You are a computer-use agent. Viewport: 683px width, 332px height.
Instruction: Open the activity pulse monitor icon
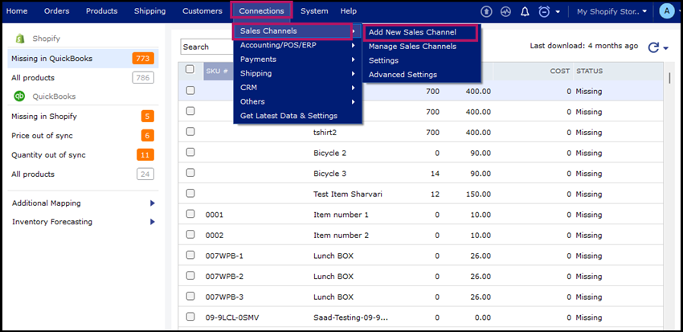pos(505,11)
